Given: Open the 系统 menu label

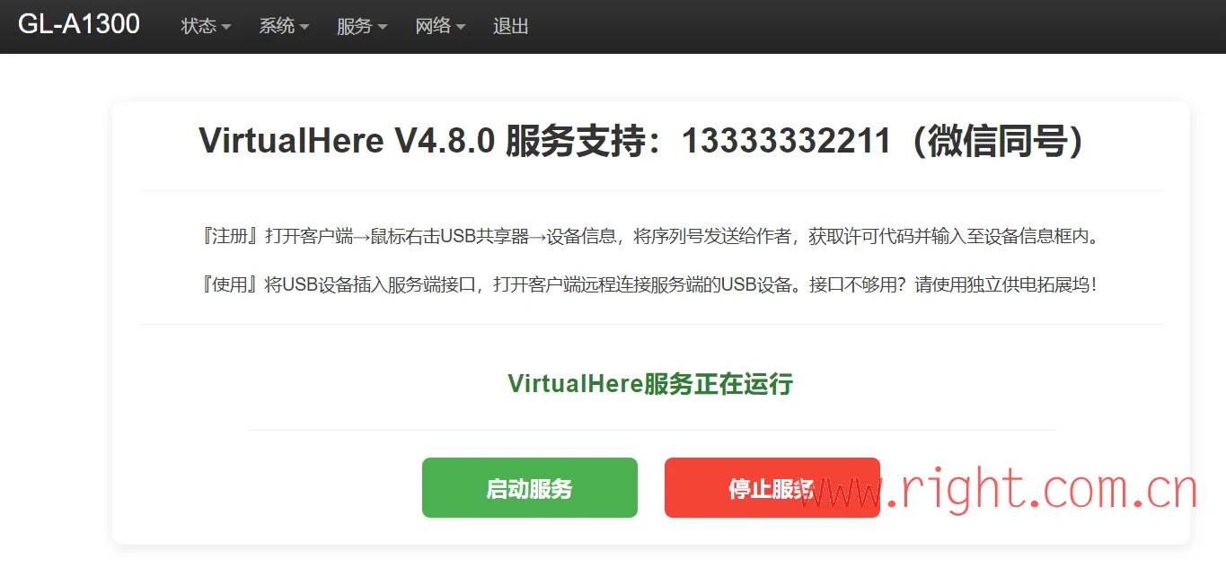Looking at the screenshot, I should pos(277,26).
